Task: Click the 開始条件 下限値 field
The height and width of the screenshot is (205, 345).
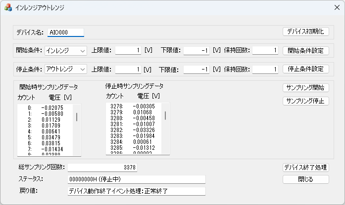Action: pos(196,50)
